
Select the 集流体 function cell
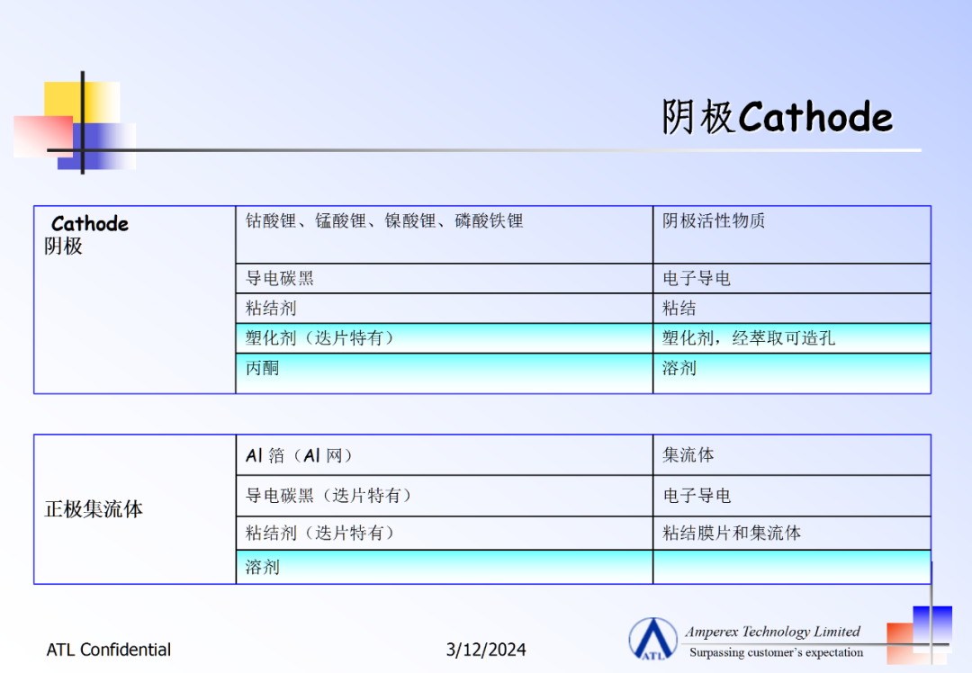[792, 455]
